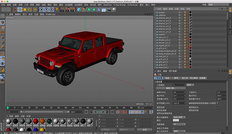The height and width of the screenshot is (134, 232).
Task: Play the animation forward
Action: [99, 112]
